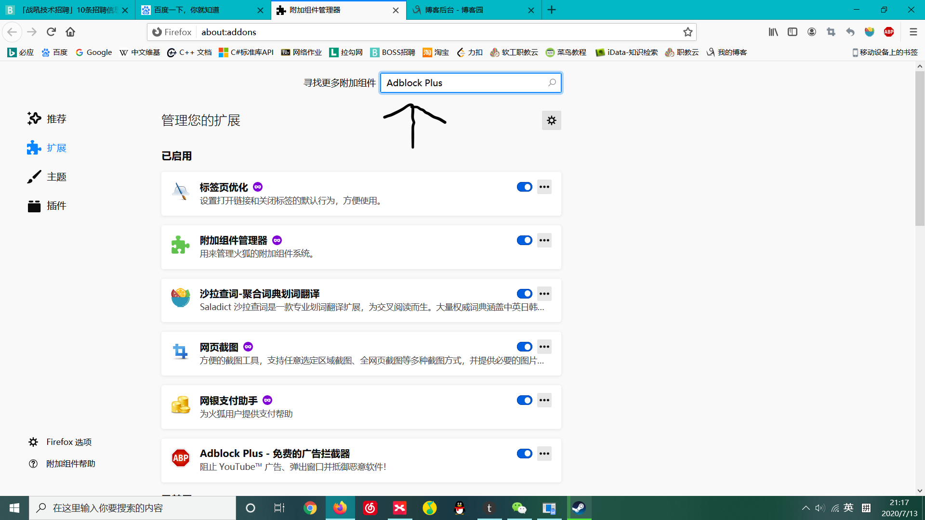Toggle off Adblock Plus extension
This screenshot has height=520, width=925.
tap(524, 454)
